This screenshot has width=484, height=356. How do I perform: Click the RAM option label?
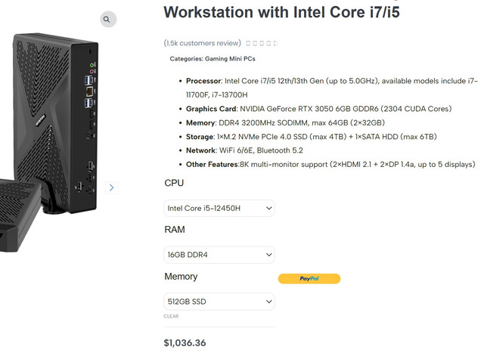[175, 230]
